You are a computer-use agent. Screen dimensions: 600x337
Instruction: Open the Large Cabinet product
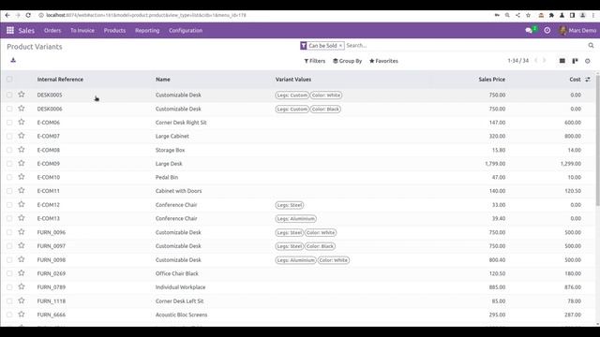(172, 136)
